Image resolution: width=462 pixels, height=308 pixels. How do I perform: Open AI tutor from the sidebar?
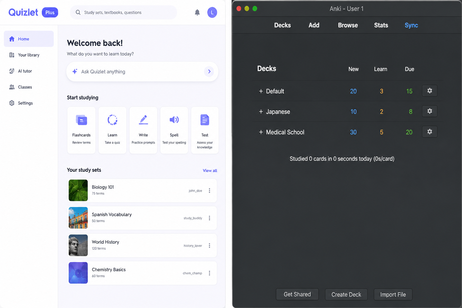tap(29, 71)
